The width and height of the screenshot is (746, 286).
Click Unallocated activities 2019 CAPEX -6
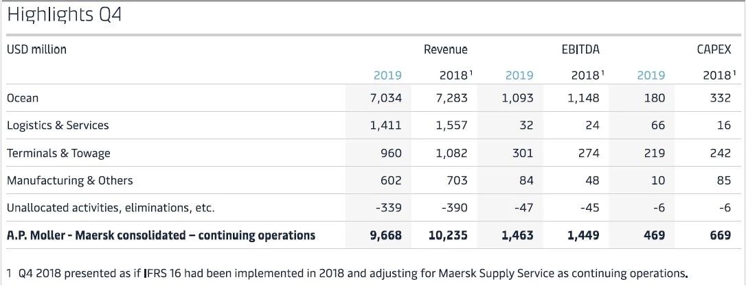[x=659, y=208]
